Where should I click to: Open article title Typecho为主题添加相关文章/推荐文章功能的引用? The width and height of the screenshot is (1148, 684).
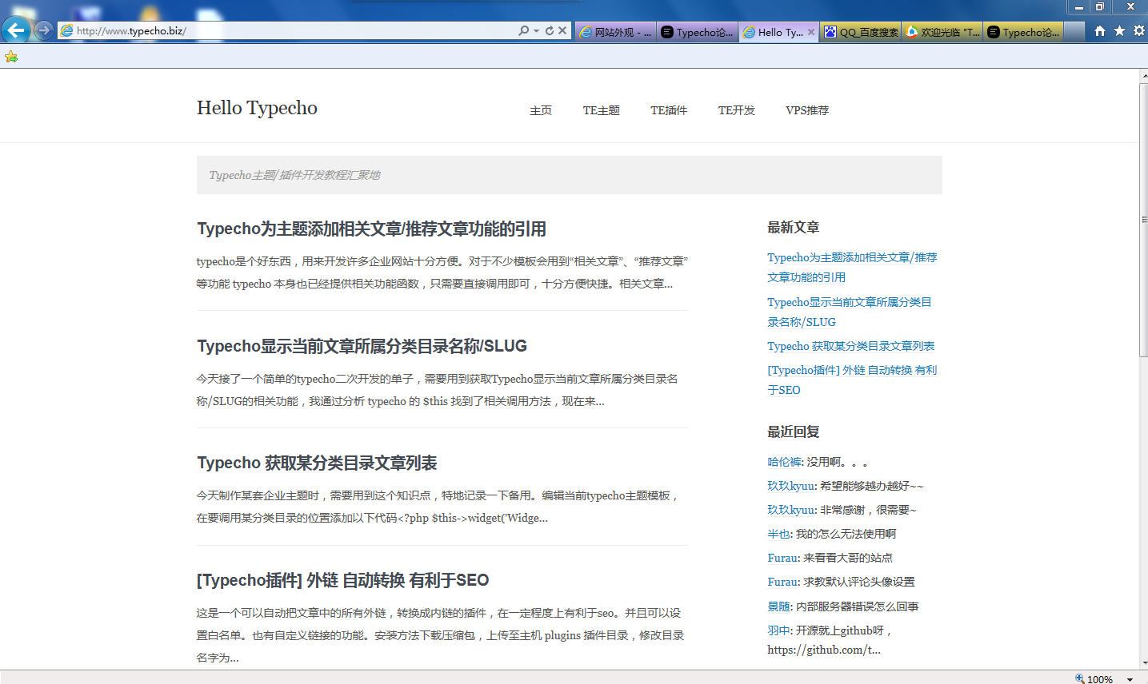tap(371, 229)
